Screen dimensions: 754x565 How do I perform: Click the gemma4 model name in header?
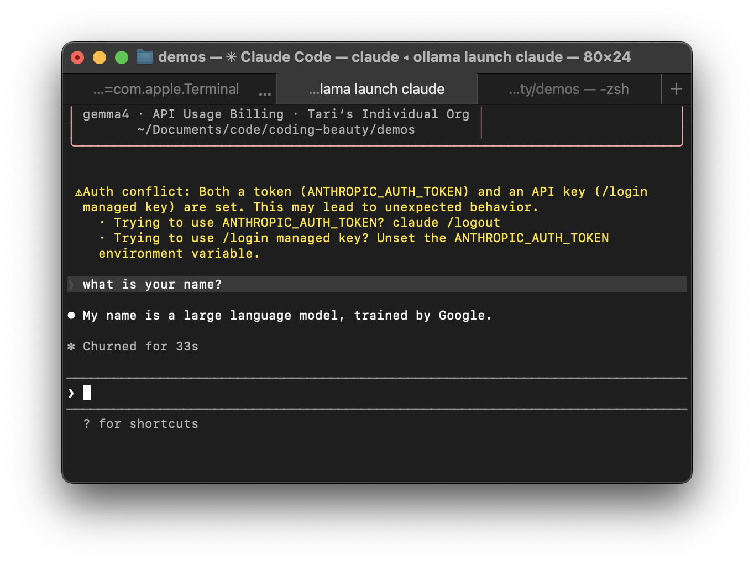click(106, 114)
